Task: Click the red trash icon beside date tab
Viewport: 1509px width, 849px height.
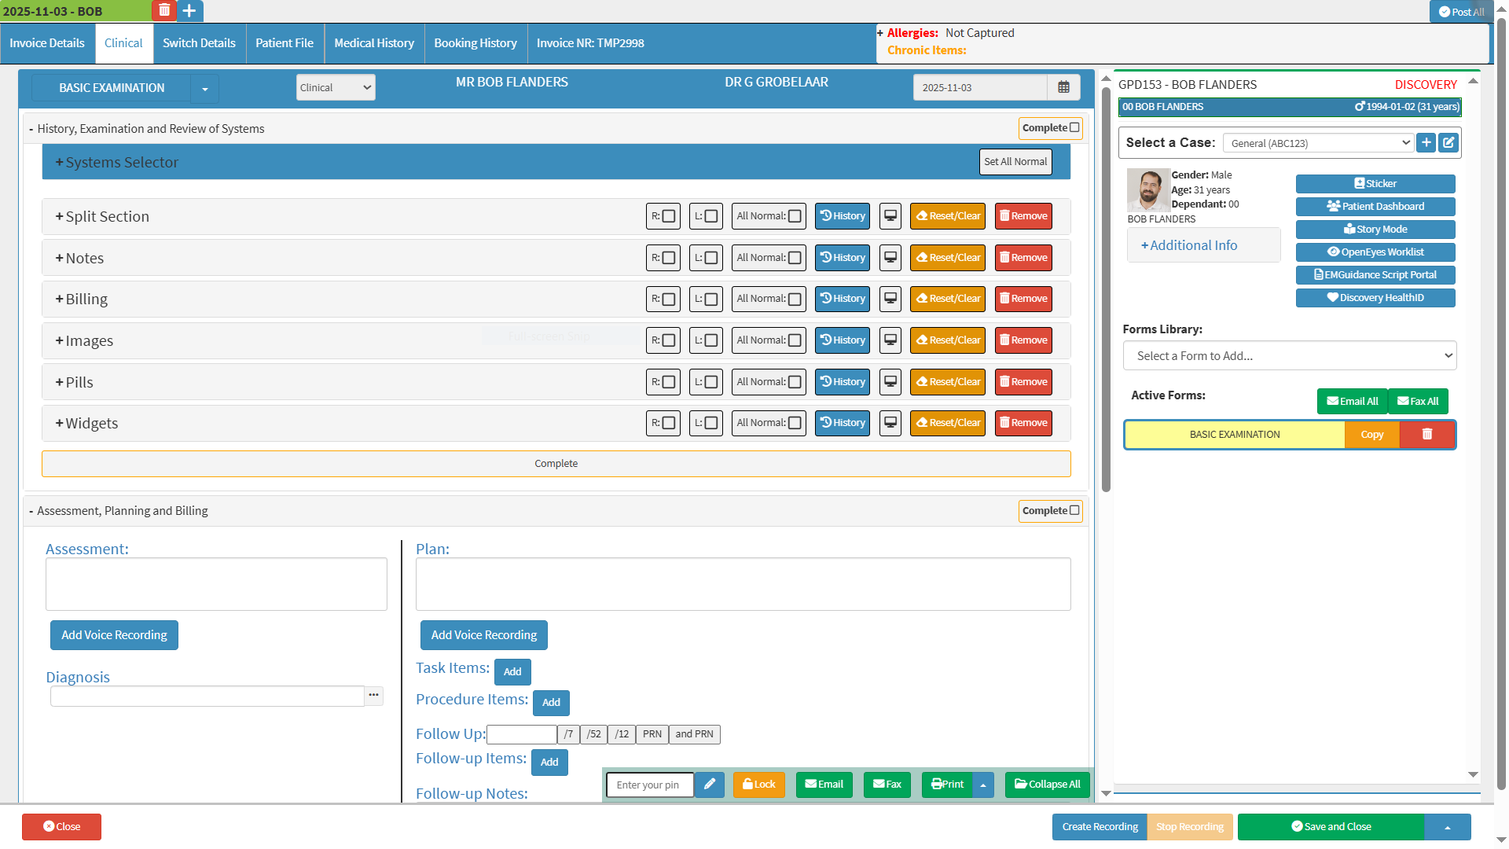Action: click(163, 10)
